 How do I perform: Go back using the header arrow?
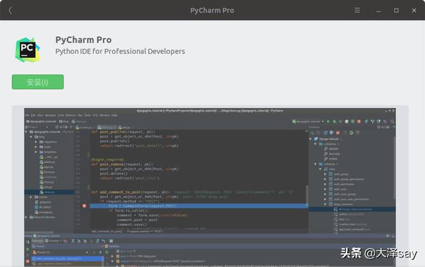pyautogui.click(x=11, y=11)
